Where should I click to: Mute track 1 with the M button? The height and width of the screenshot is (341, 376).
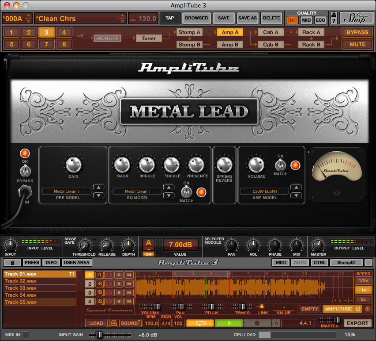pyautogui.click(x=128, y=275)
